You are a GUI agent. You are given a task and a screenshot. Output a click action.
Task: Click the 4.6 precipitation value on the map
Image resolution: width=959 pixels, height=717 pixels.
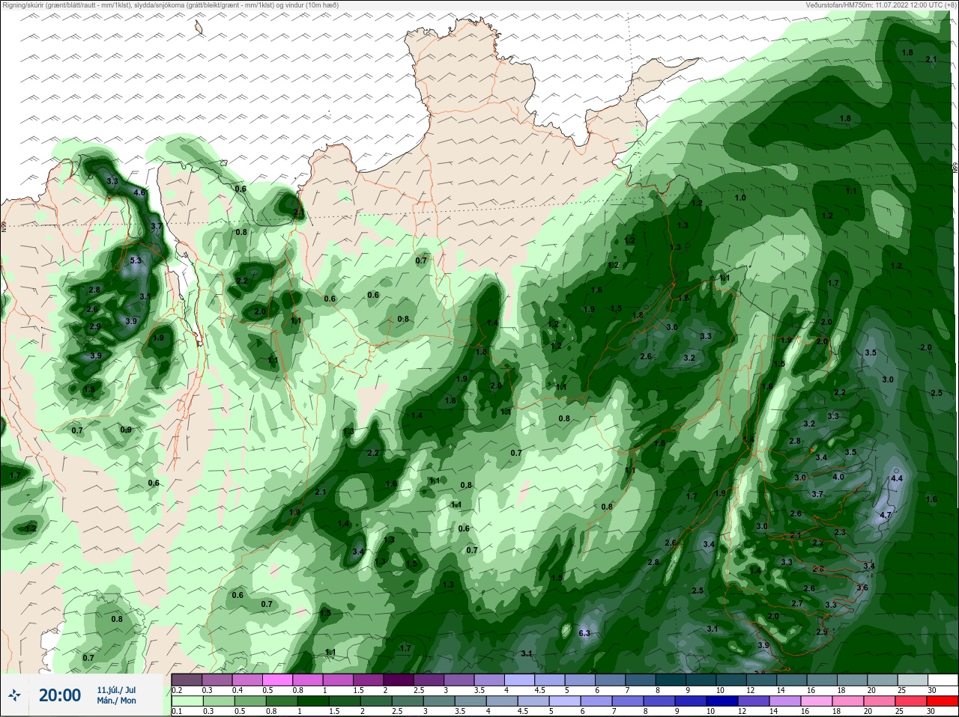[139, 192]
